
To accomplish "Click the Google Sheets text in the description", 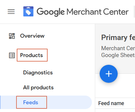I will [x=118, y=55].
